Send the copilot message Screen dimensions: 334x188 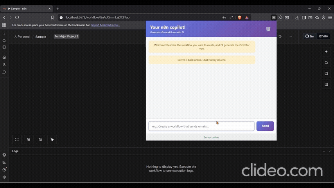coord(265,126)
